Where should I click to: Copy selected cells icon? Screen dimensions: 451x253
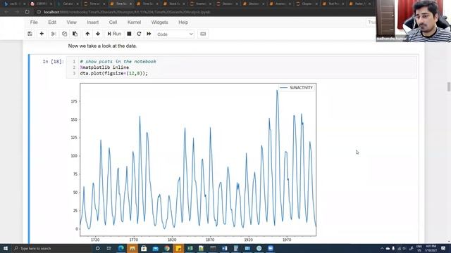[x=64, y=34]
